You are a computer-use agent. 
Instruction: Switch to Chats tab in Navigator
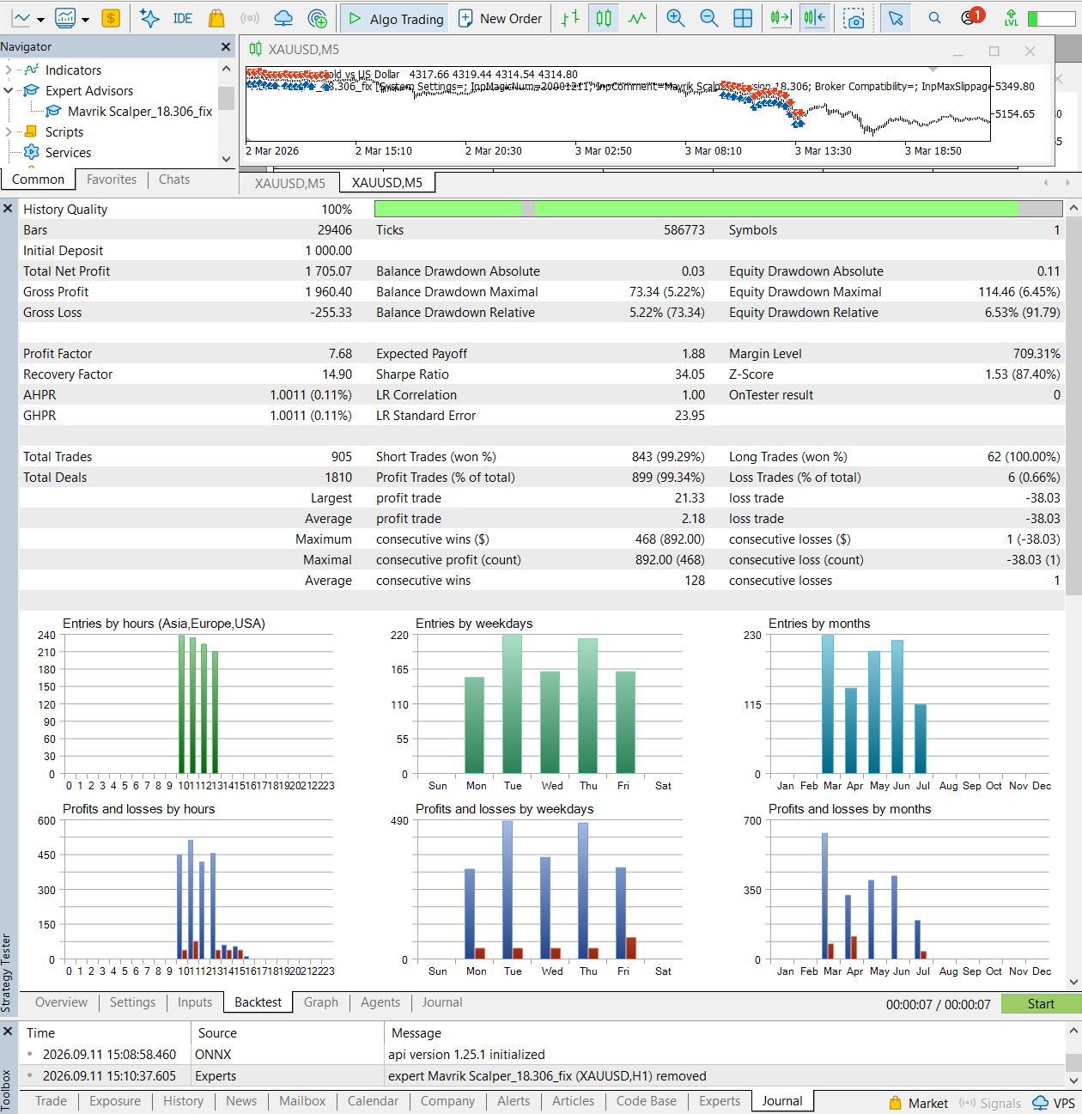coord(174,179)
